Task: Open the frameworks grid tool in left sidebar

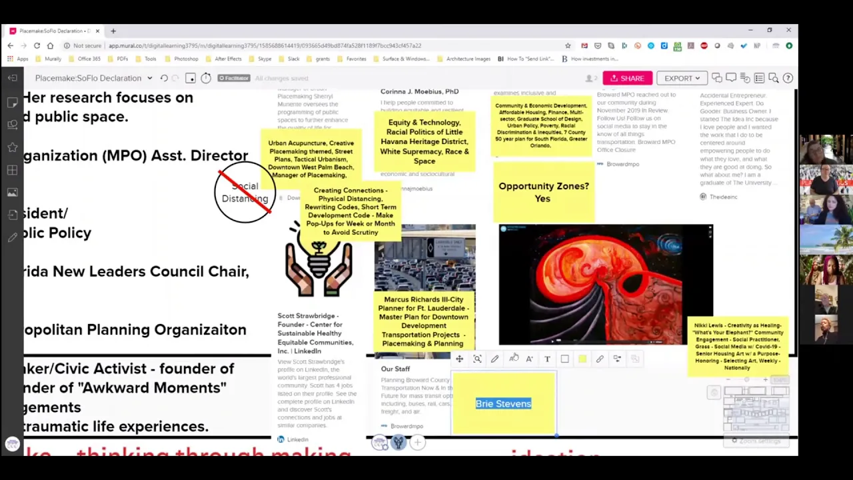Action: (x=12, y=170)
